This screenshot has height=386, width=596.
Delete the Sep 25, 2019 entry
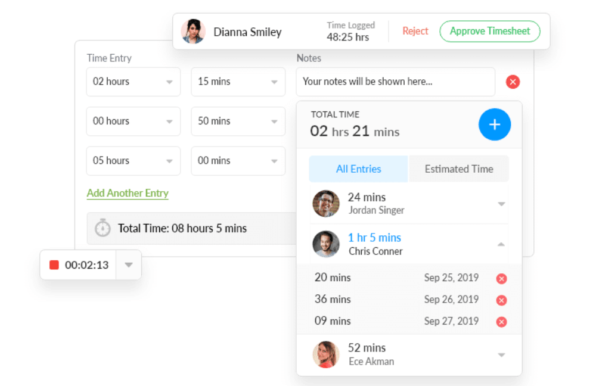pos(502,278)
